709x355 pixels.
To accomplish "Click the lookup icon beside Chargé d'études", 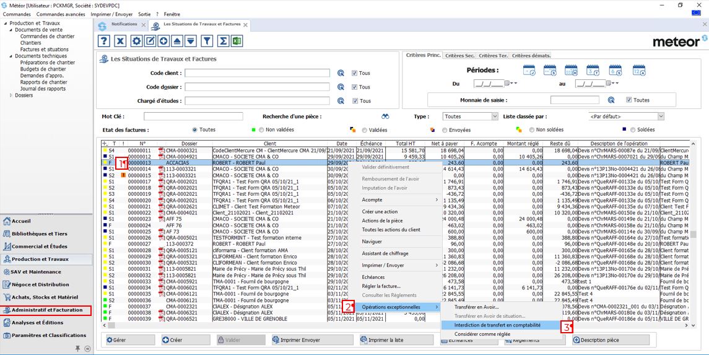I will (x=341, y=101).
